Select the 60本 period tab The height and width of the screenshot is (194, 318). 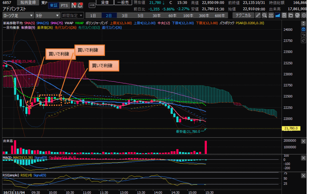point(172,15)
